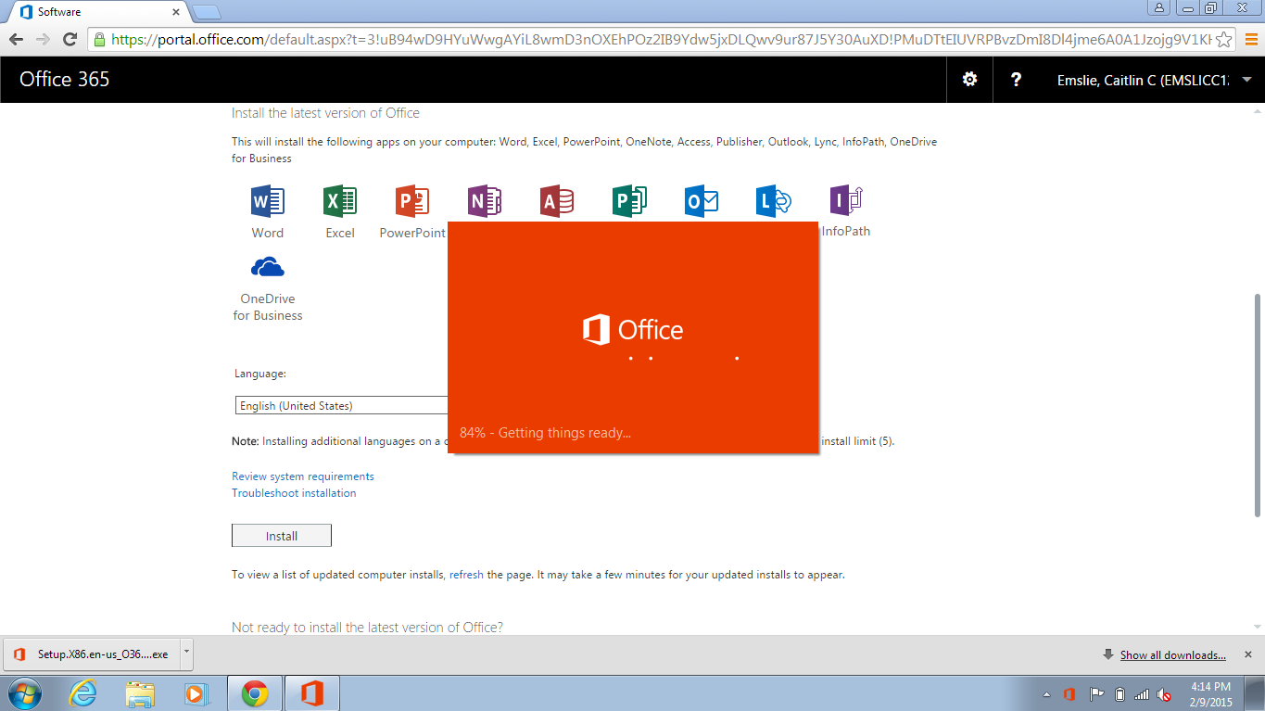The width and height of the screenshot is (1265, 711).
Task: Click the Office logo in splash window
Action: tap(633, 330)
